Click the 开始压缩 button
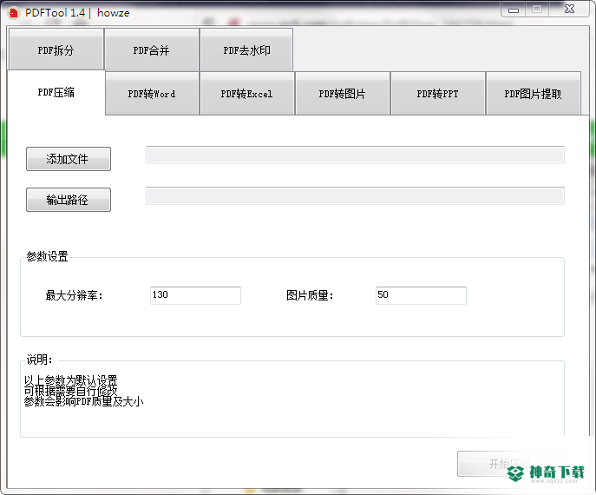This screenshot has height=495, width=596. pyautogui.click(x=509, y=464)
